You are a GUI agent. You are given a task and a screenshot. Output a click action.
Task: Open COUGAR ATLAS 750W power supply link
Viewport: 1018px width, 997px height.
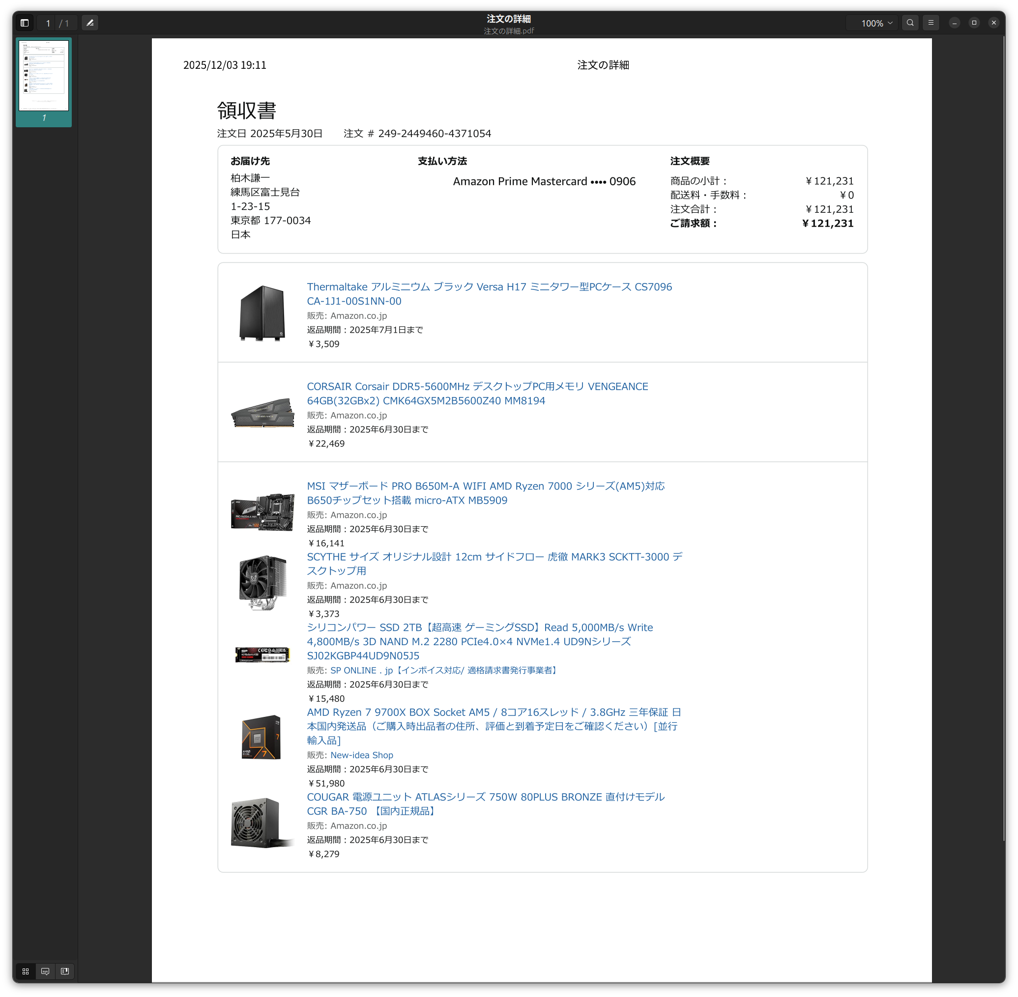485,797
